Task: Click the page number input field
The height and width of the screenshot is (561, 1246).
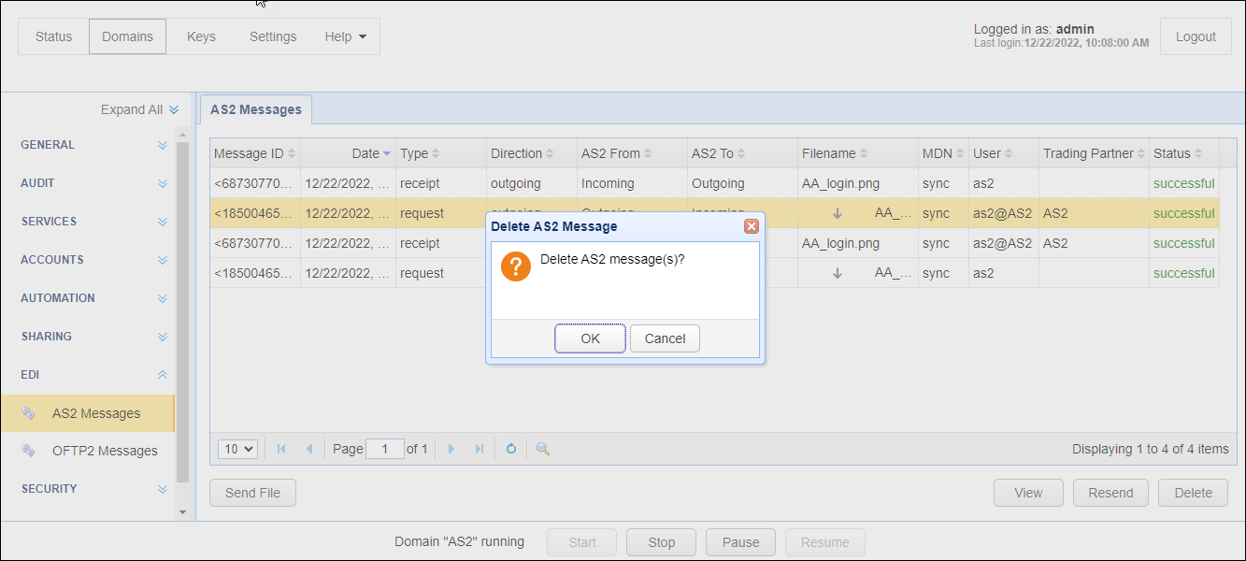Action: [x=385, y=449]
